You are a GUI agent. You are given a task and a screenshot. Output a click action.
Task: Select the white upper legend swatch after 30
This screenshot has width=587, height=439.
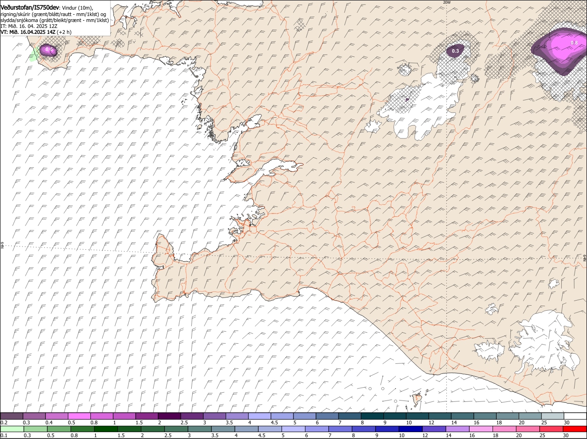pos(575,416)
